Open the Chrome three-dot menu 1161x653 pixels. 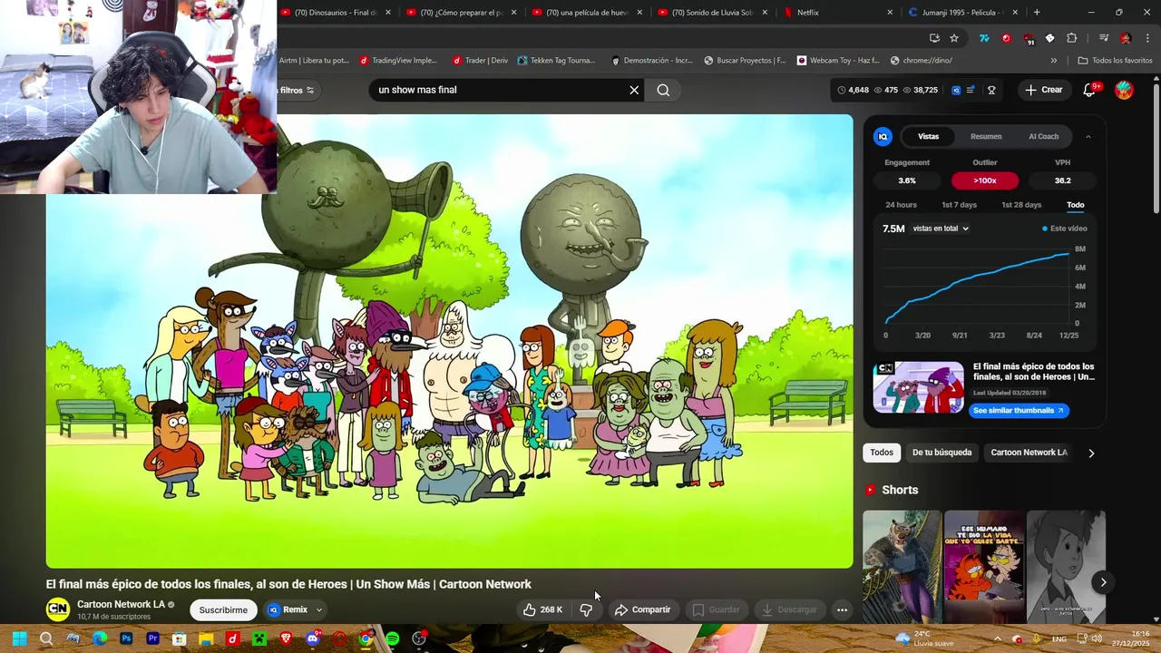click(x=1147, y=38)
